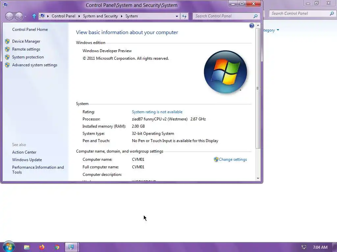Open Performance Information and Tools

pos(38,170)
